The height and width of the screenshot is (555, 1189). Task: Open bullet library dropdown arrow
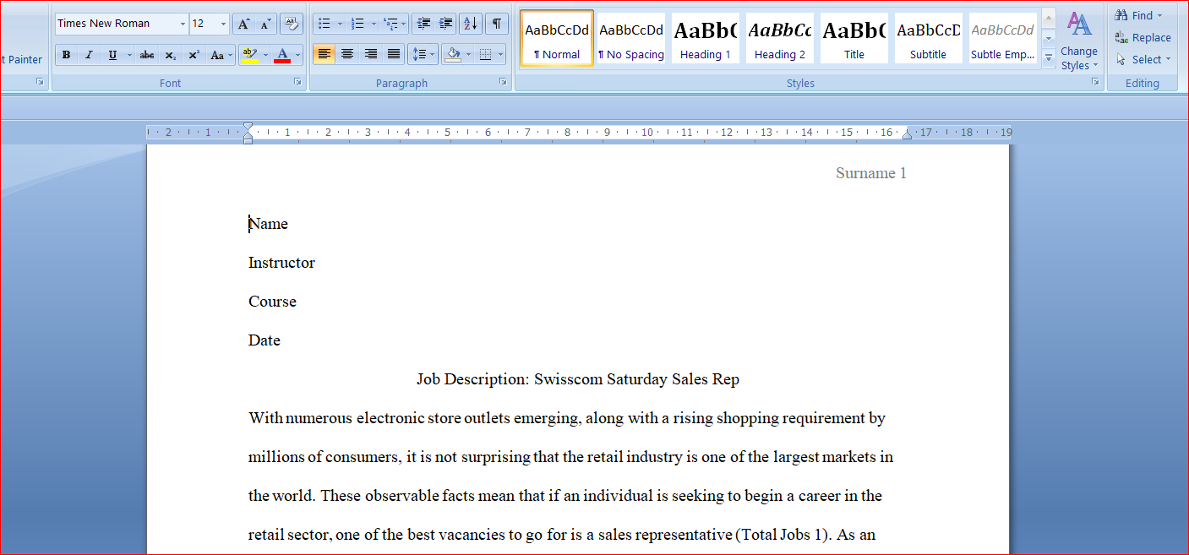pyautogui.click(x=340, y=24)
